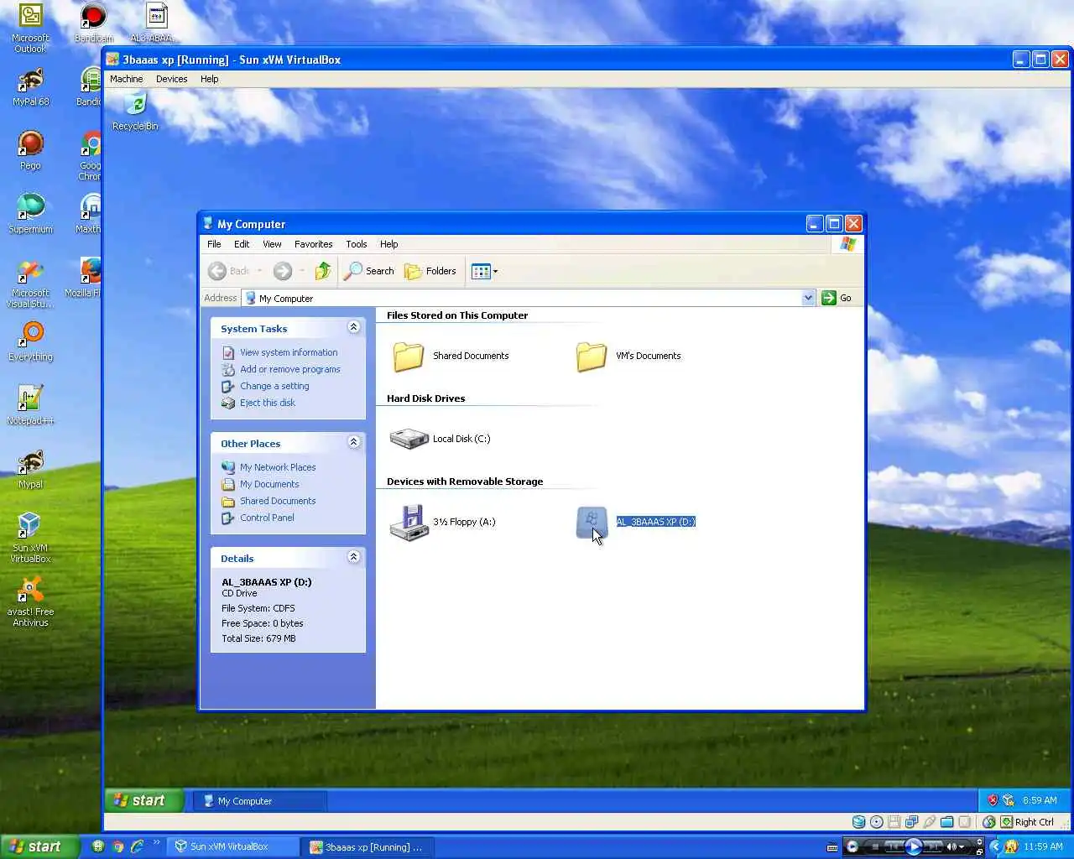Click Add or remove programs link
Image resolution: width=1074 pixels, height=859 pixels.
pos(290,369)
